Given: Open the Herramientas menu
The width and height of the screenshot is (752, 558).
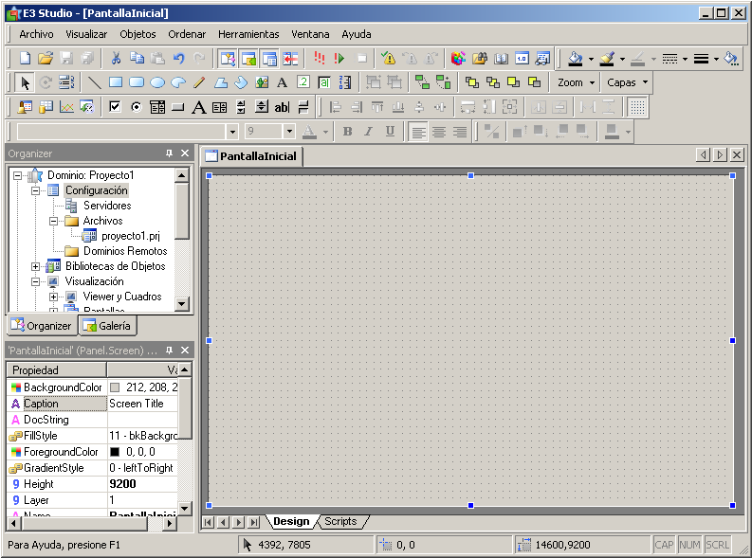Looking at the screenshot, I should pos(248,34).
